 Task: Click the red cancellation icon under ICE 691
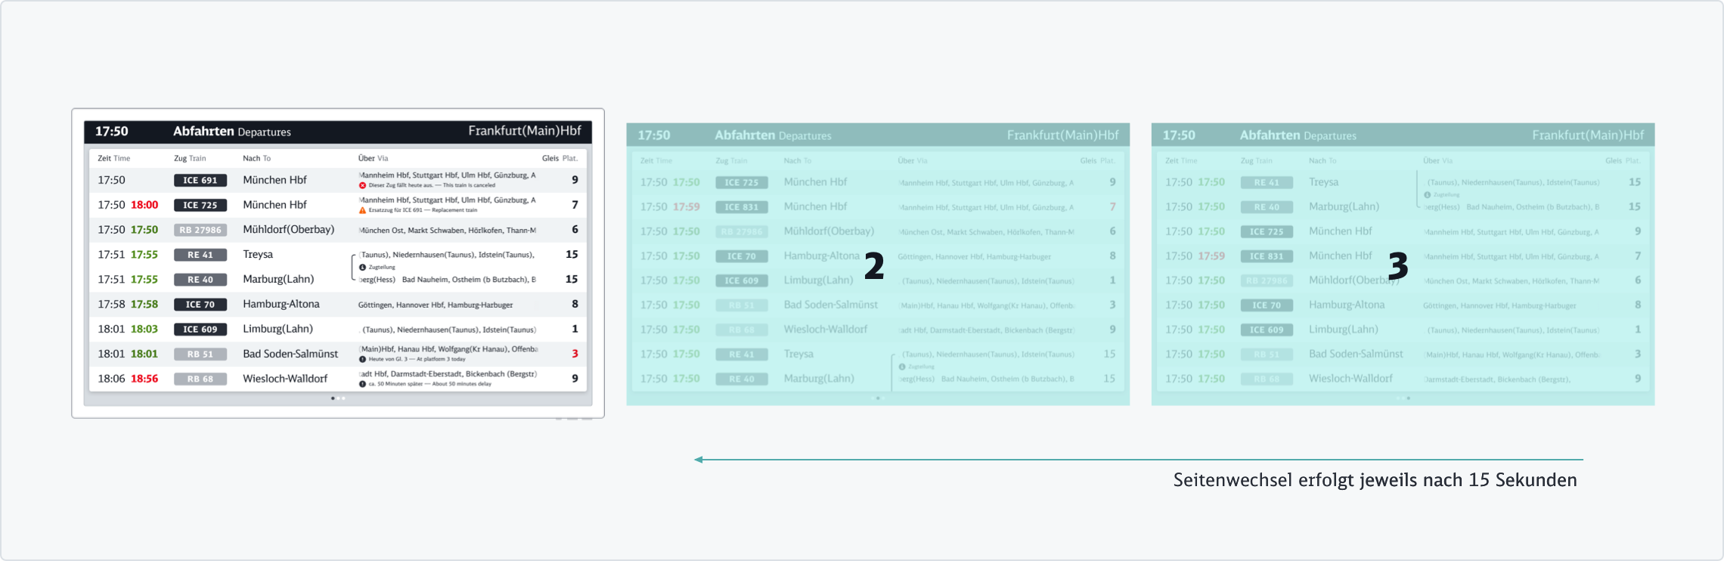coord(362,185)
